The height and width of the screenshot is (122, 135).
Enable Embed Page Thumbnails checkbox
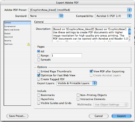pos(38,71)
